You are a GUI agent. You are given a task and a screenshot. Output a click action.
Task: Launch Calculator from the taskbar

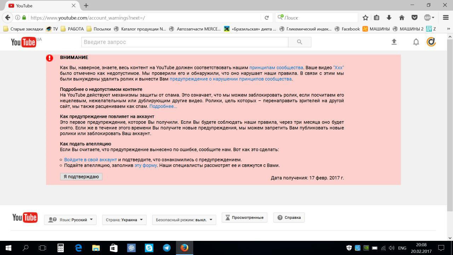[x=61, y=248]
